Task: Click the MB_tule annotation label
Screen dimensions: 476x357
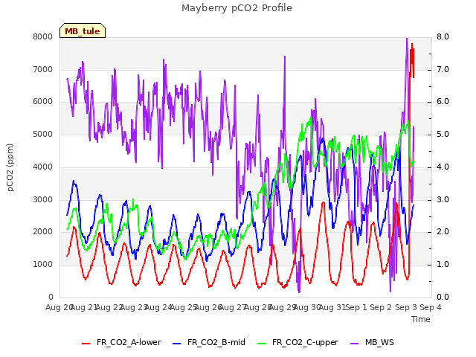Action: (83, 31)
